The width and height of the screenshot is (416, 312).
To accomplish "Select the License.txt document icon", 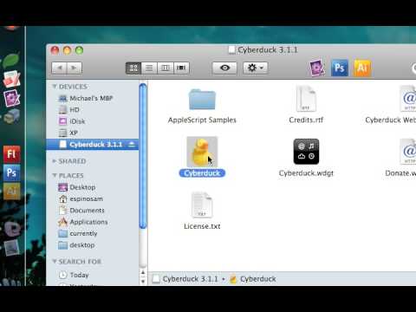I will (x=202, y=205).
